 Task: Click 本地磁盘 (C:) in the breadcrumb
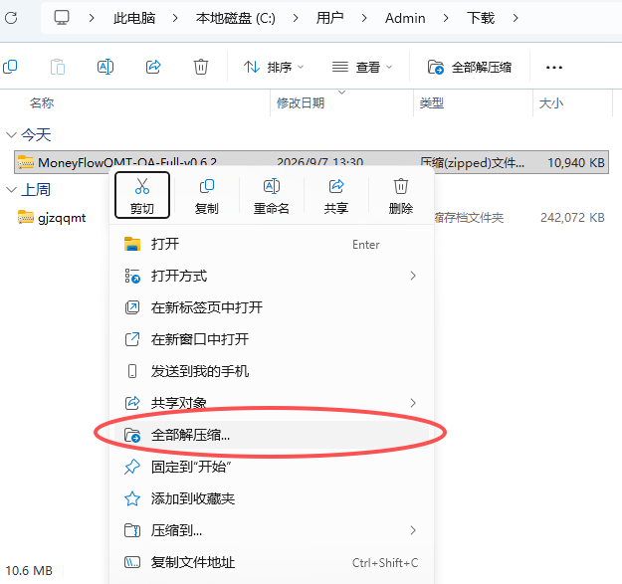(235, 18)
